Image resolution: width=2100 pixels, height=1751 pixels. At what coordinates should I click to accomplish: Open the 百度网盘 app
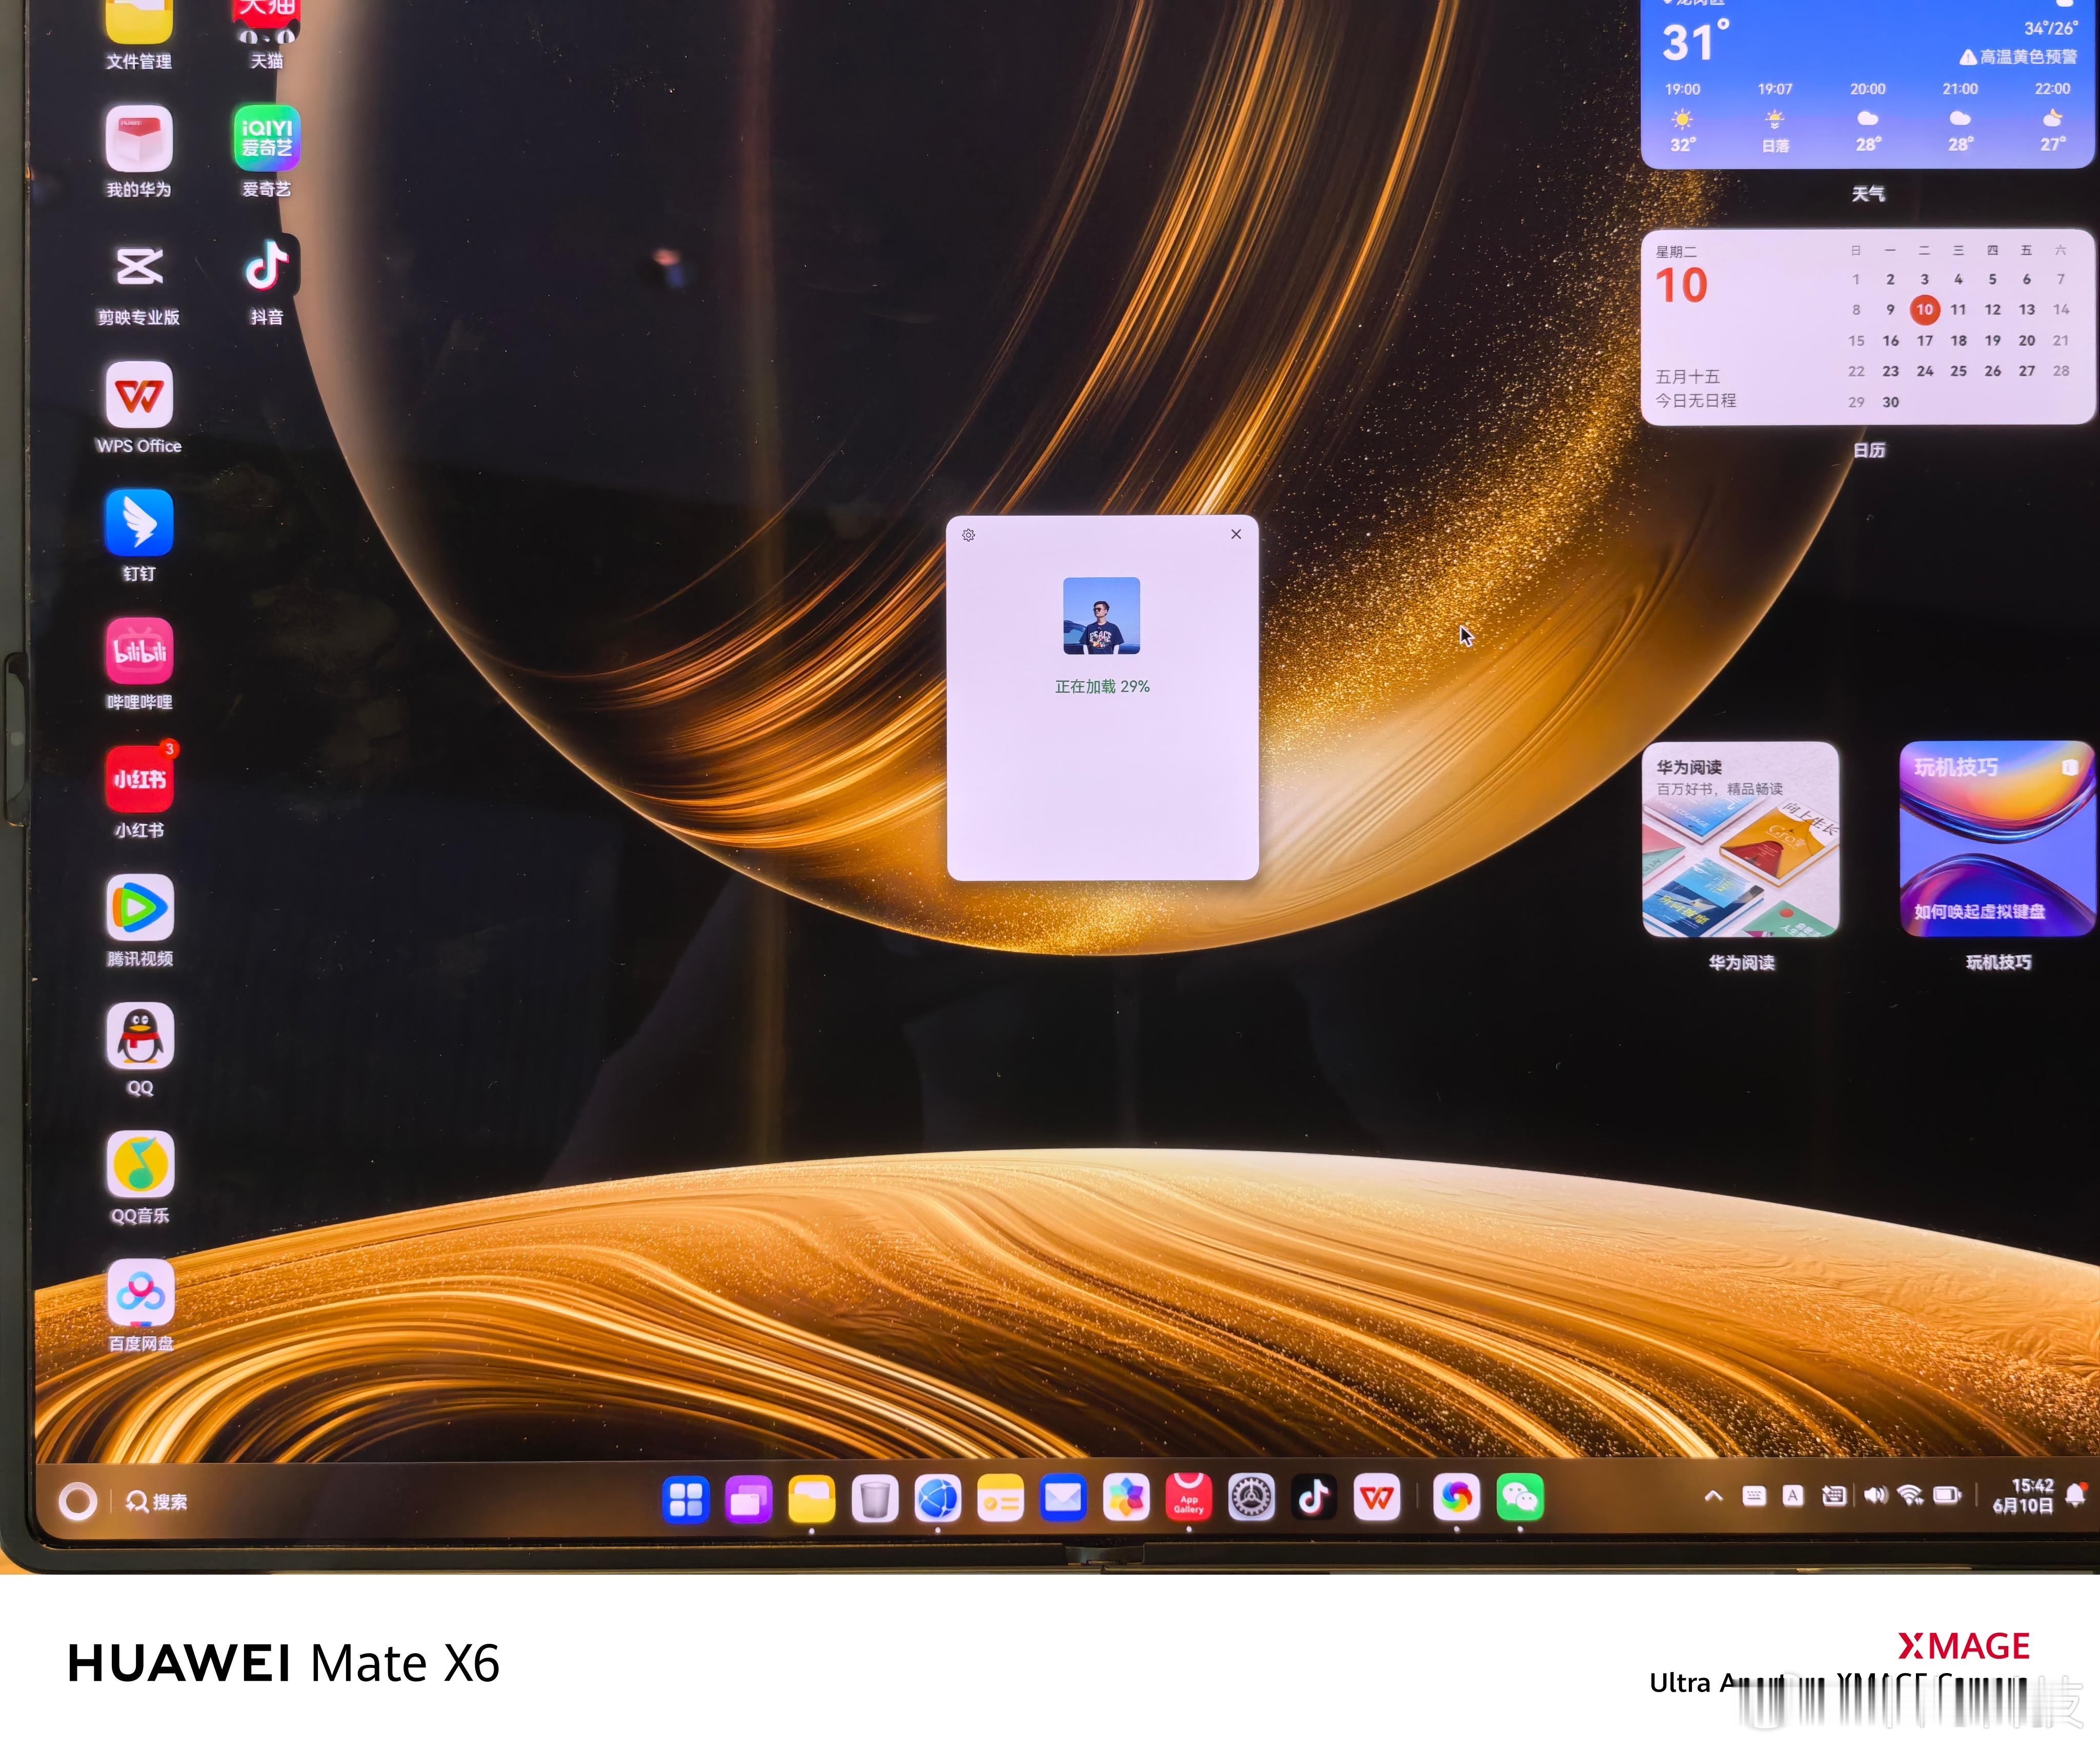[x=140, y=1292]
